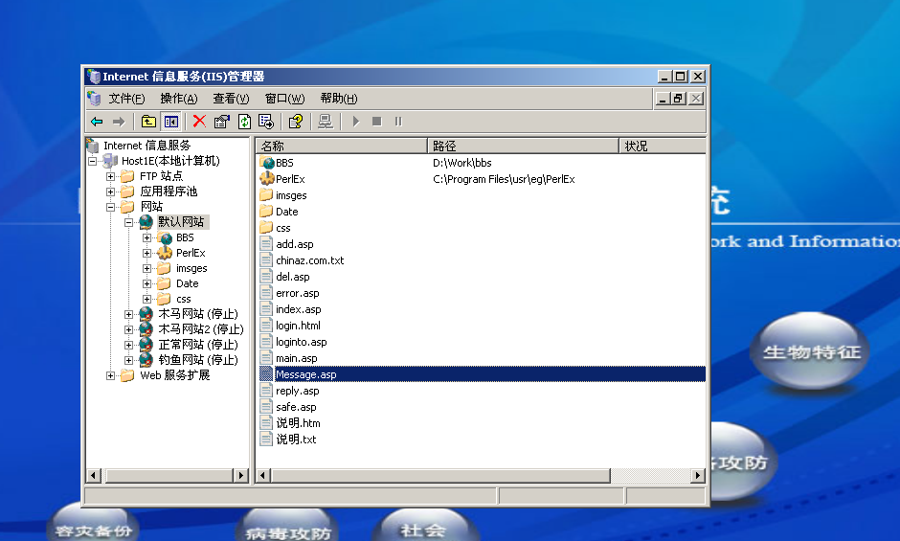The height and width of the screenshot is (541, 900).
Task: Collapse the 网站 node
Action: click(111, 207)
